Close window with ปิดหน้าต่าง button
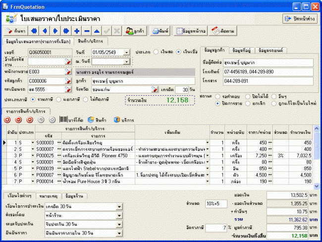 click(x=300, y=19)
